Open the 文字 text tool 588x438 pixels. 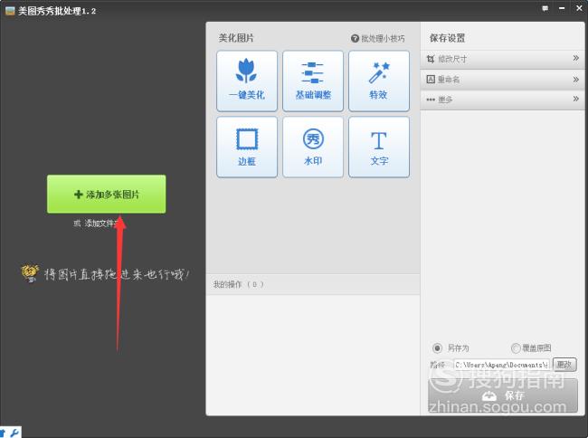(379, 147)
